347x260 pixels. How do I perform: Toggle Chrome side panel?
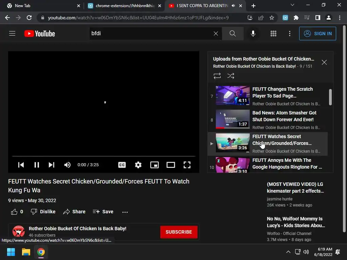coord(318,18)
